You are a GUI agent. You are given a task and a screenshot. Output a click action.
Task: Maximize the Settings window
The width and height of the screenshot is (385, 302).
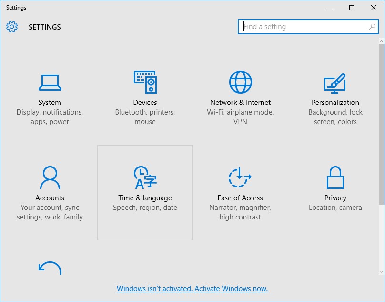click(x=352, y=8)
